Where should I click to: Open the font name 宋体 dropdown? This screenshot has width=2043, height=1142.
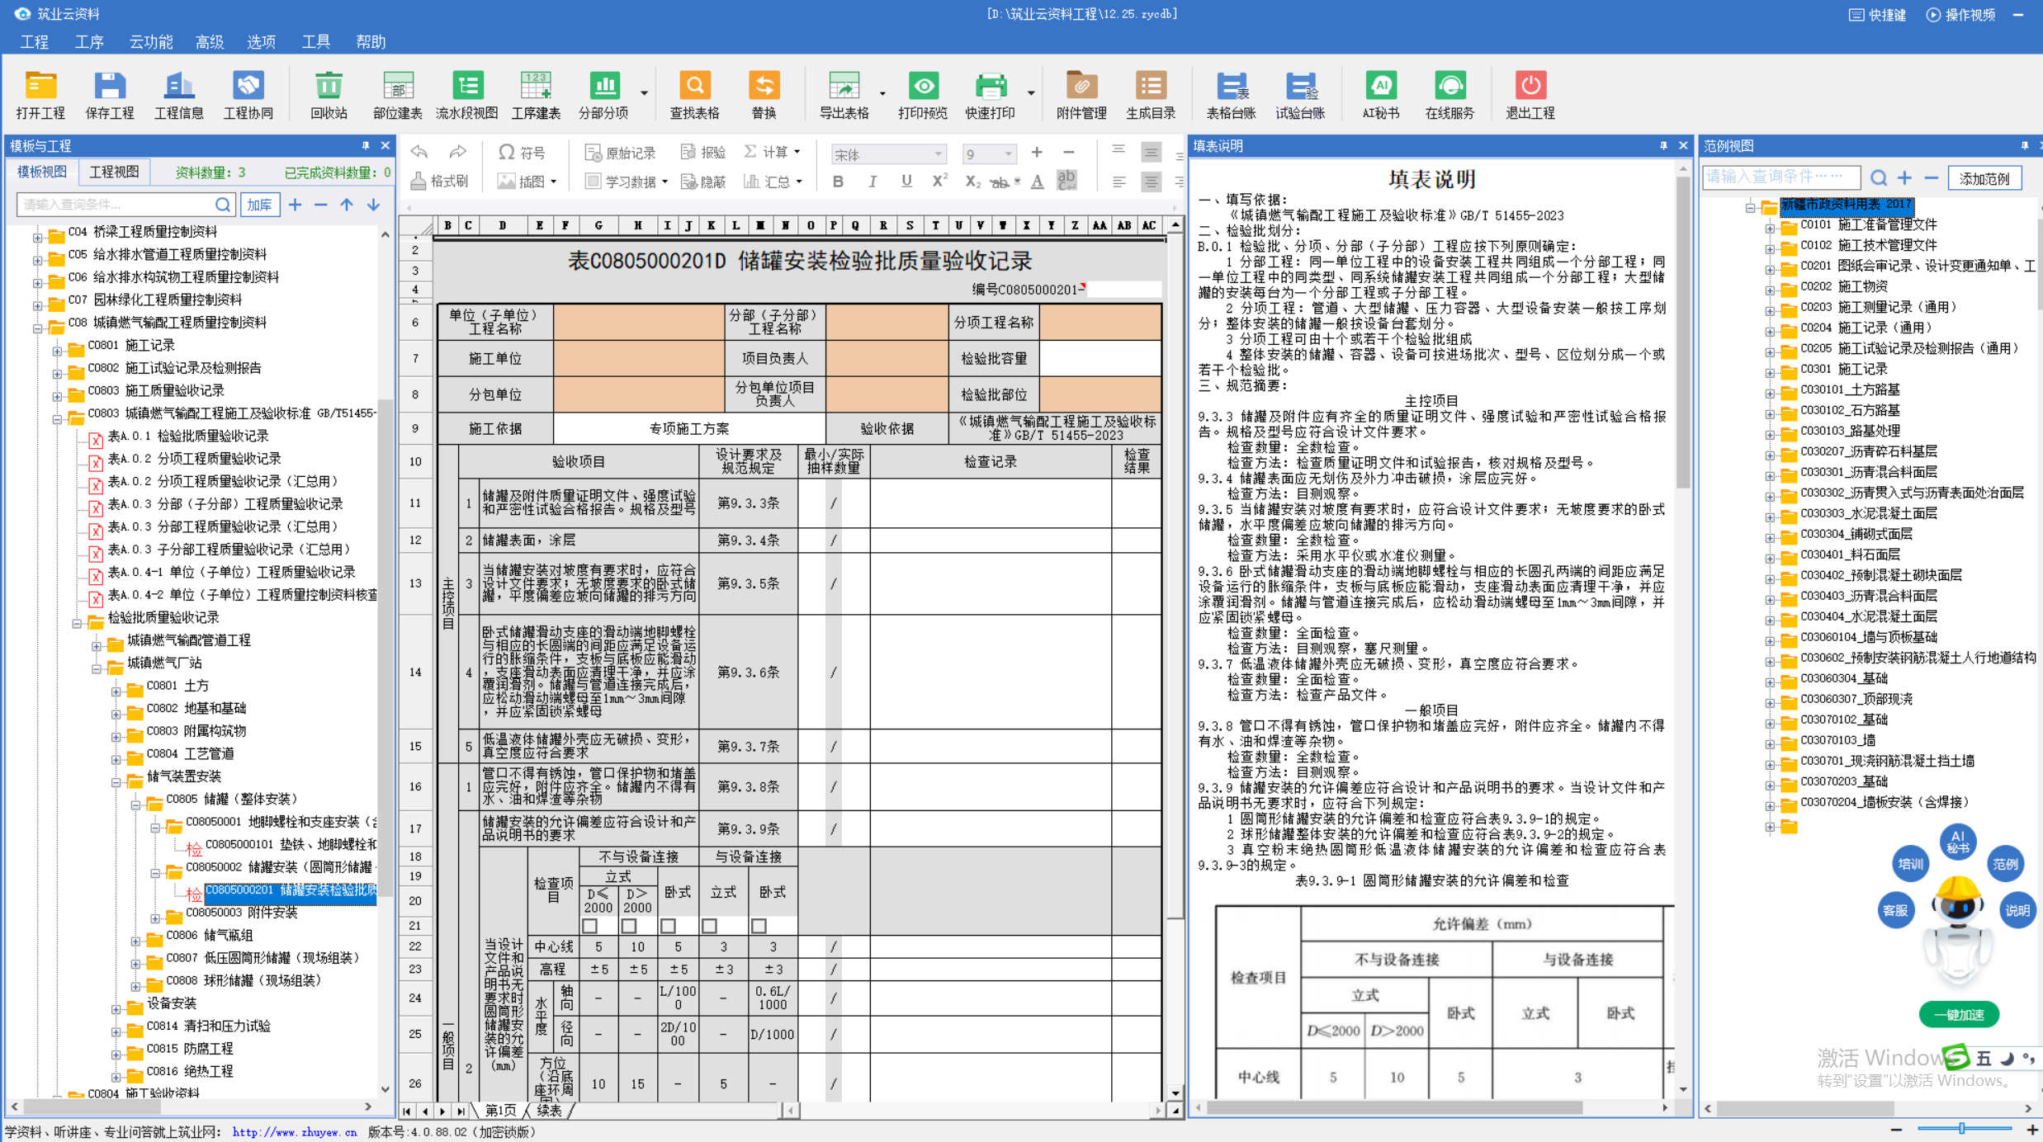click(939, 154)
